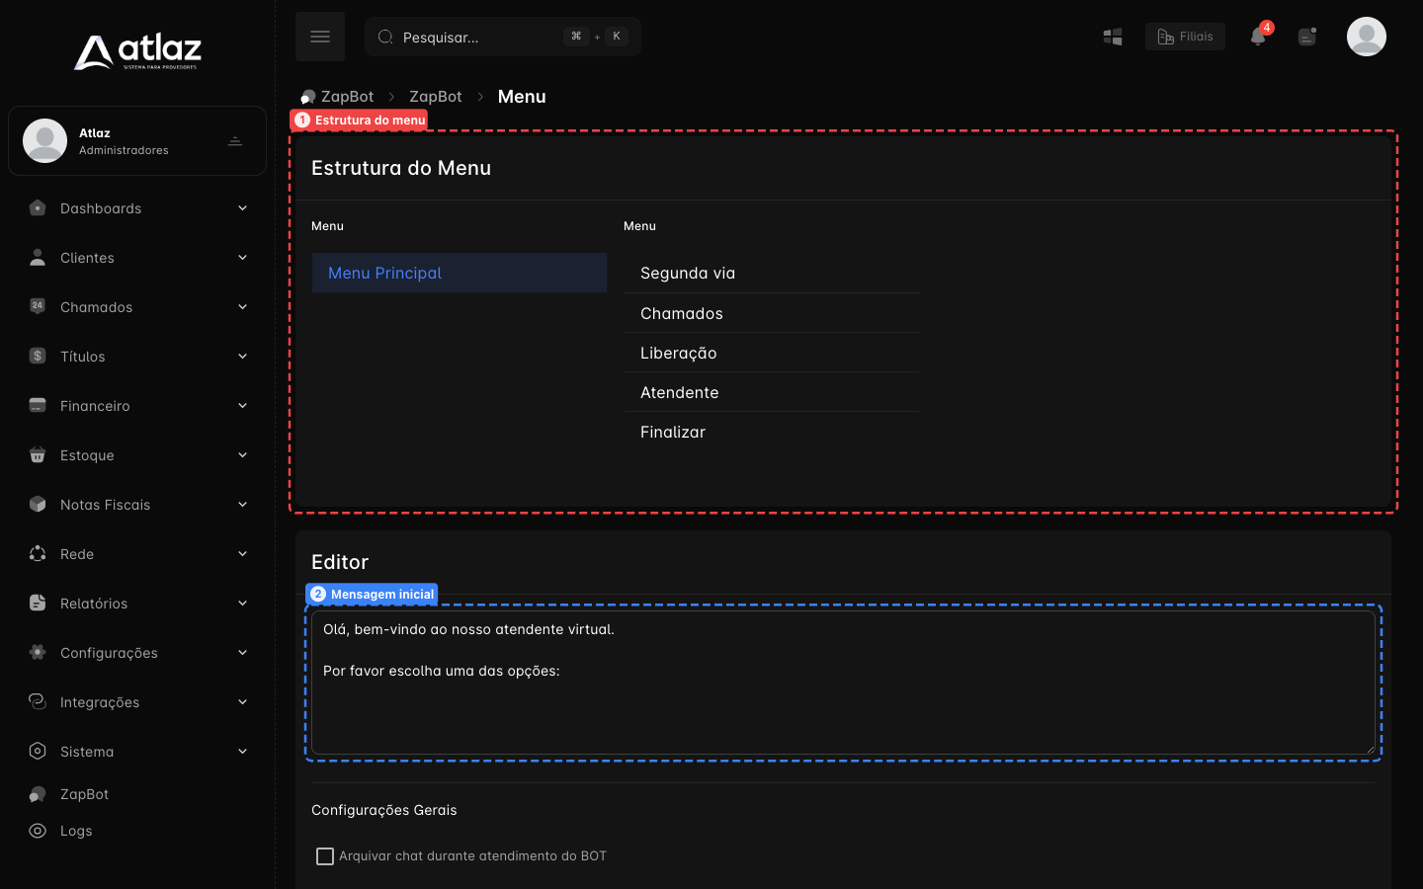
Task: Expand the Chamados sidebar chevron
Action: pyautogui.click(x=242, y=307)
